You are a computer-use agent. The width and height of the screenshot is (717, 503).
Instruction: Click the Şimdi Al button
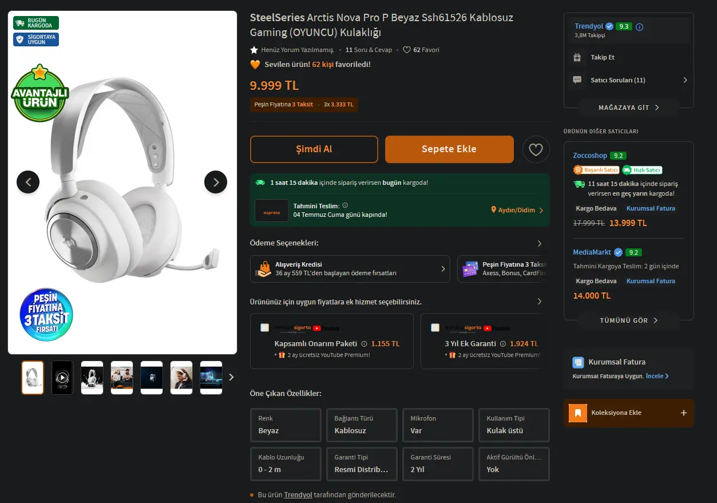[x=314, y=149]
